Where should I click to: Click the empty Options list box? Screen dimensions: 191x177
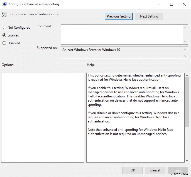pyautogui.click(x=43, y=117)
